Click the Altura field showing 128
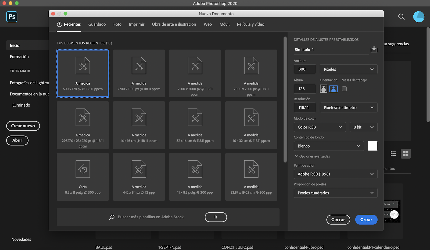 305,89
